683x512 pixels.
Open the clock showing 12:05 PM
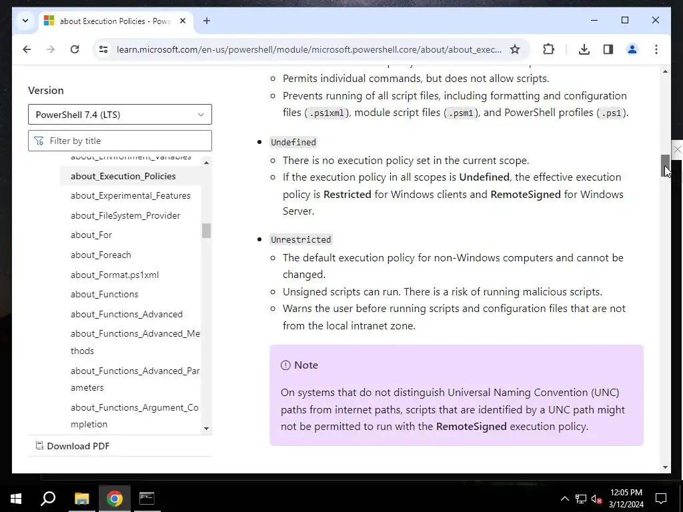(626, 499)
